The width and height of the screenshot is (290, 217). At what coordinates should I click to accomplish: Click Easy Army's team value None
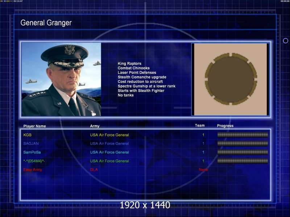203,170
